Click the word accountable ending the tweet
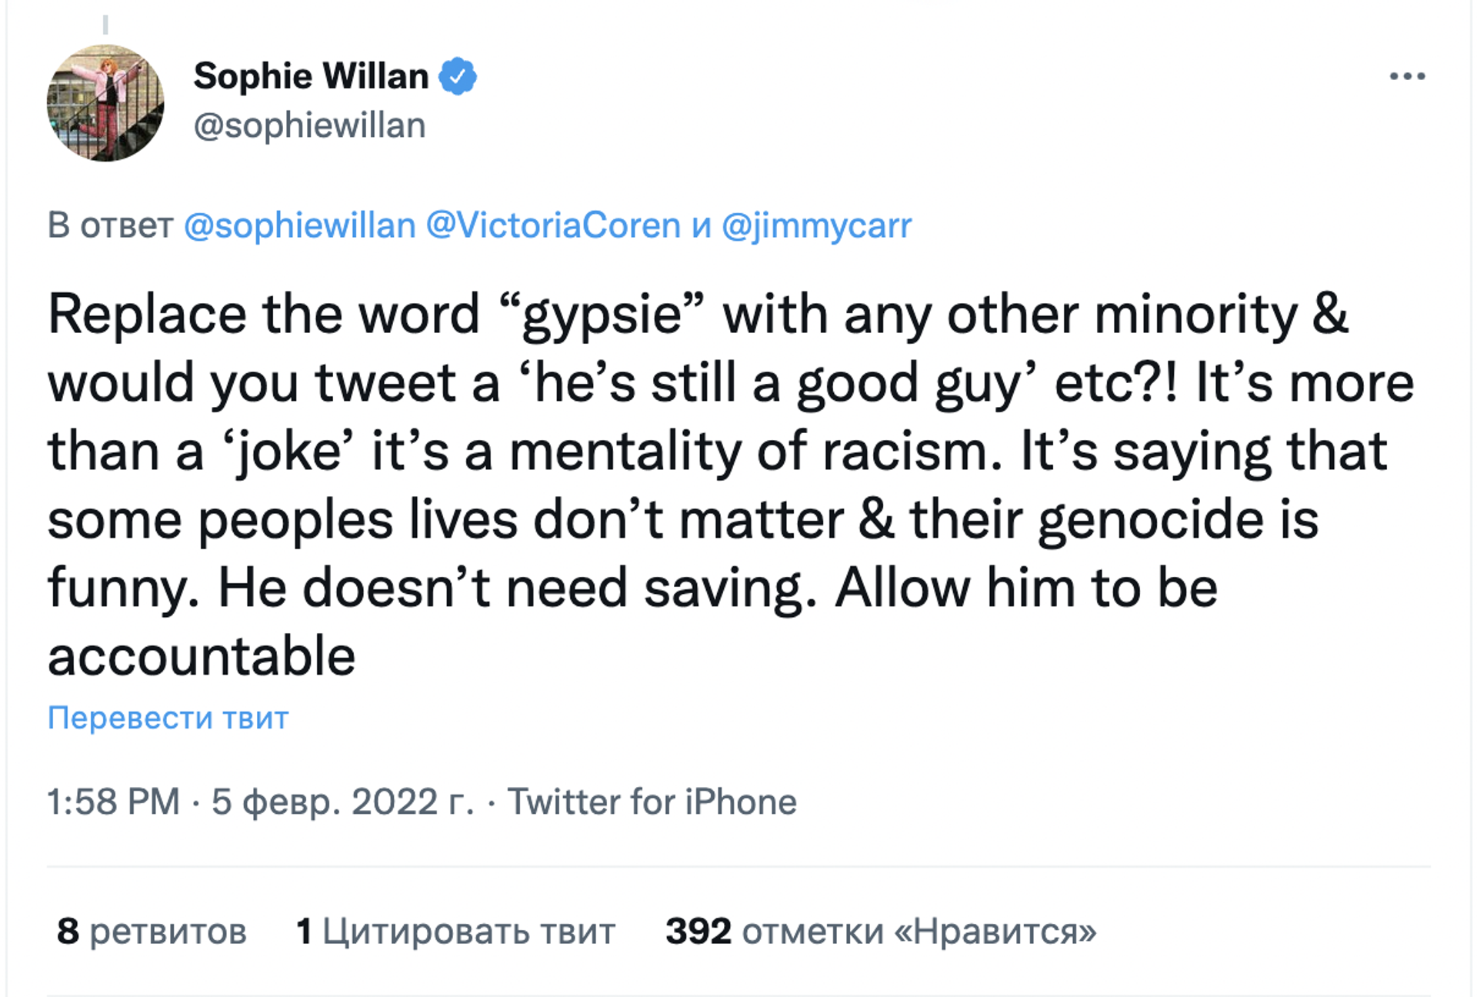Viewport: 1477px width, 997px height. [x=202, y=656]
